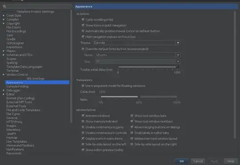Click the Delay (ms) field showing 1500
240x165 pixels.
pos(102,92)
